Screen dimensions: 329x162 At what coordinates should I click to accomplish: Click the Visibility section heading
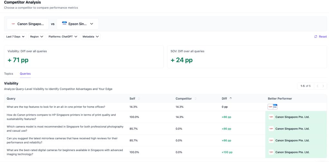[11, 83]
